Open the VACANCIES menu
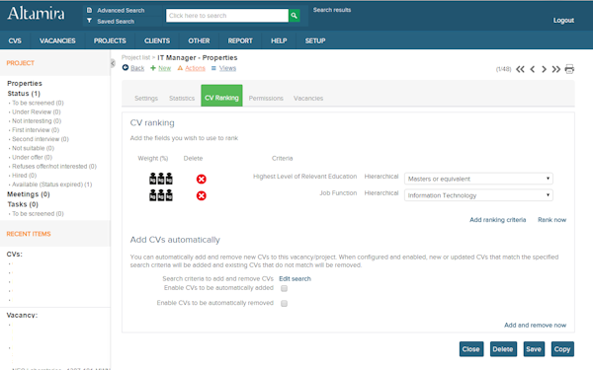The height and width of the screenshot is (370, 593). [x=57, y=40]
